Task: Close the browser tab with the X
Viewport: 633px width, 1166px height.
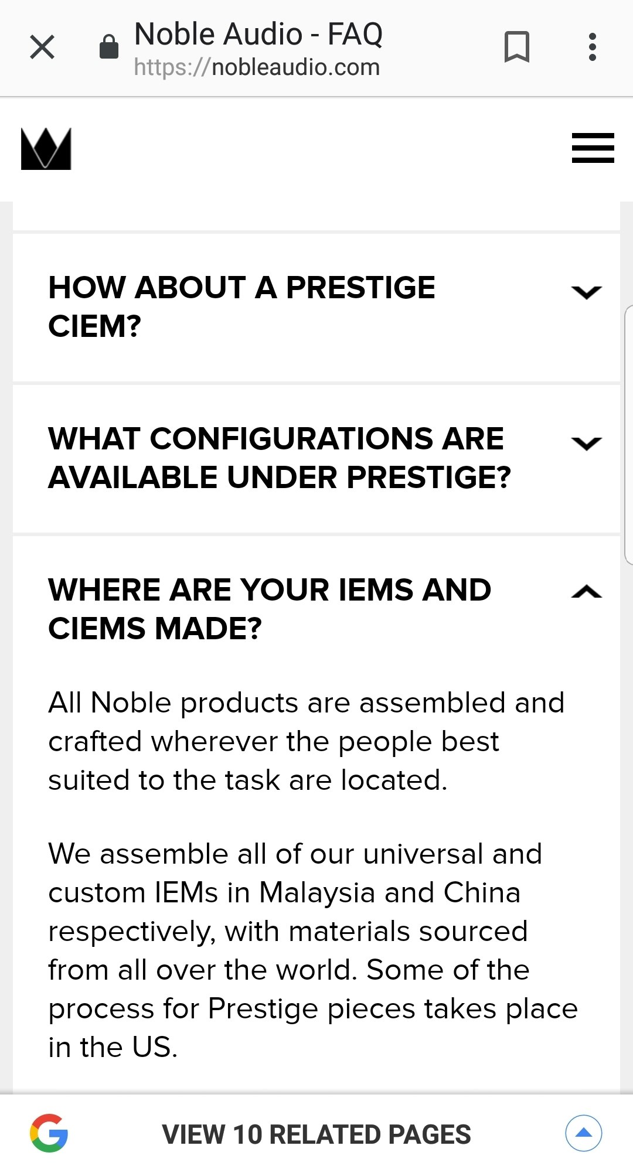Action: 42,47
